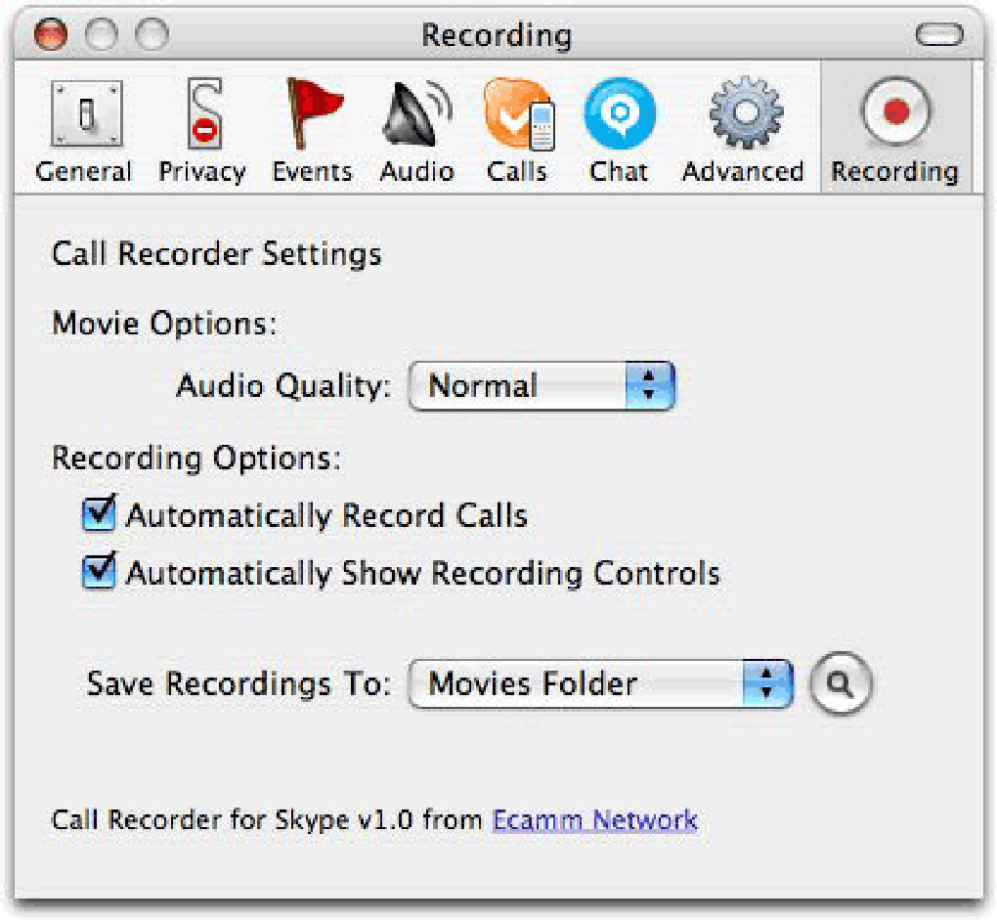This screenshot has height=920, width=997.
Task: Open the Audio speaker icon pane
Action: pos(417,116)
